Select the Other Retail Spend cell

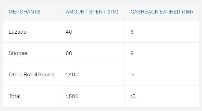tap(31, 75)
